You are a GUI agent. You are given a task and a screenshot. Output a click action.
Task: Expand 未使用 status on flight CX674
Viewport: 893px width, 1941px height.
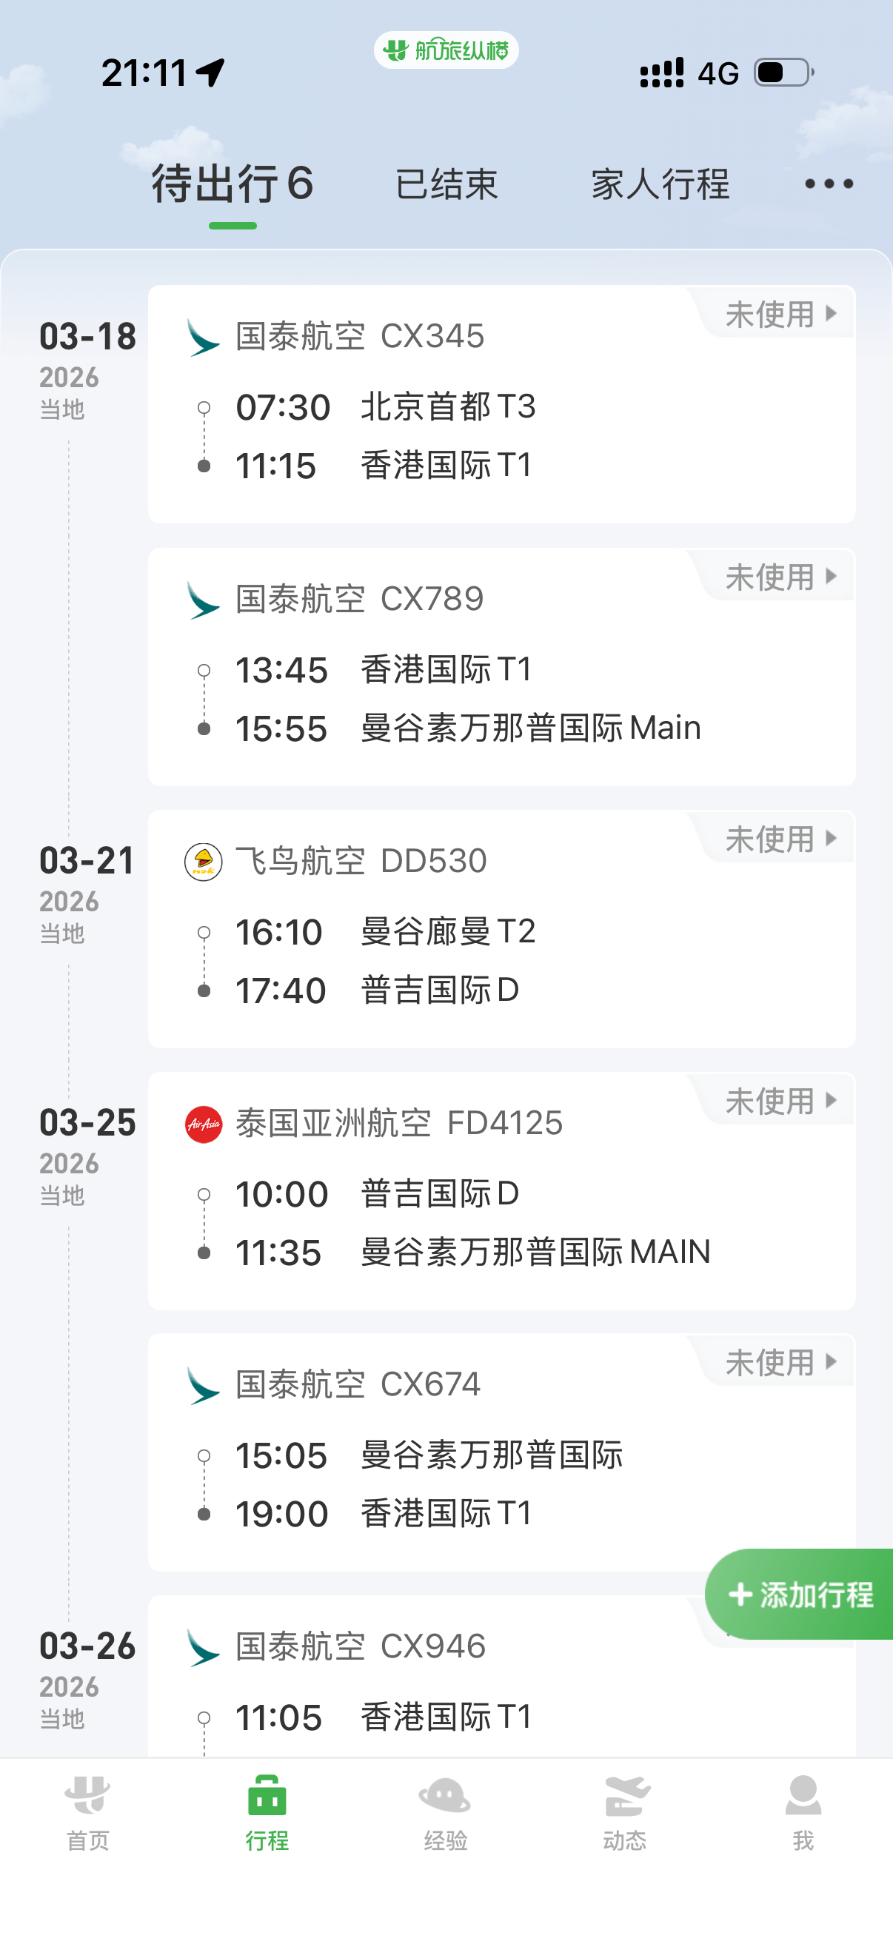780,1363
